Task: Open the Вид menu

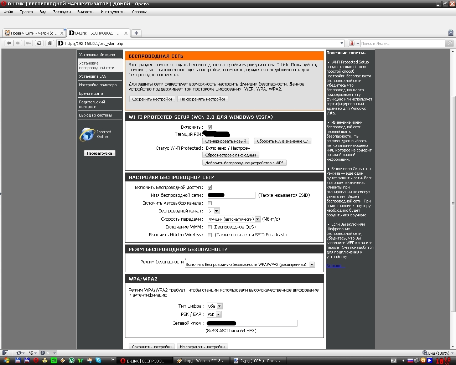Action: (43, 12)
